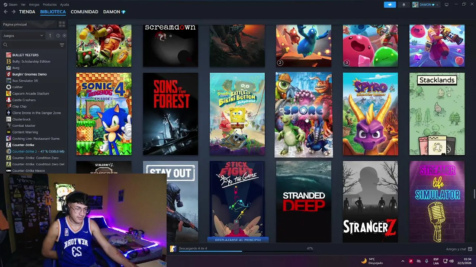The width and height of the screenshot is (476, 267).
Task: Open the weather widget showing 14°C Despejado
Action: pyautogui.click(x=372, y=261)
